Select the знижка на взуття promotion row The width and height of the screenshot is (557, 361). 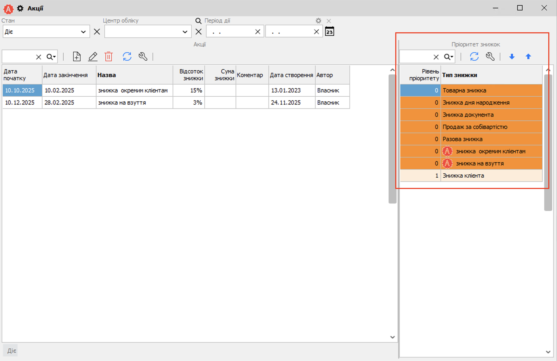(x=122, y=103)
